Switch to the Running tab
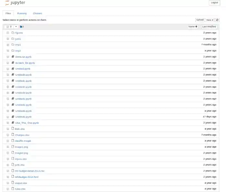The height and width of the screenshot is (192, 226). (x=22, y=13)
